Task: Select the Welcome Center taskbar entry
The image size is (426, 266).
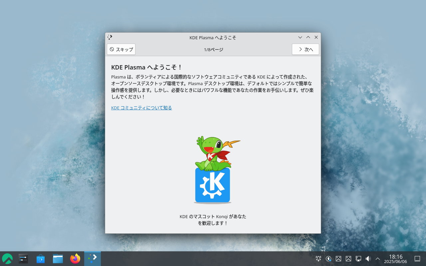Action: click(x=93, y=259)
